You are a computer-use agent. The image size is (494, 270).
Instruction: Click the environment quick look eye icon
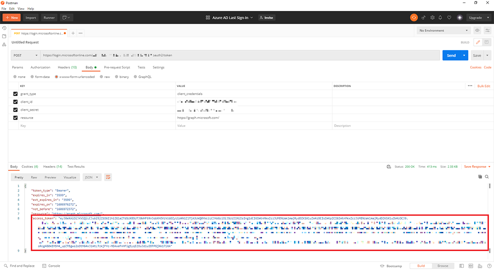pos(477,30)
